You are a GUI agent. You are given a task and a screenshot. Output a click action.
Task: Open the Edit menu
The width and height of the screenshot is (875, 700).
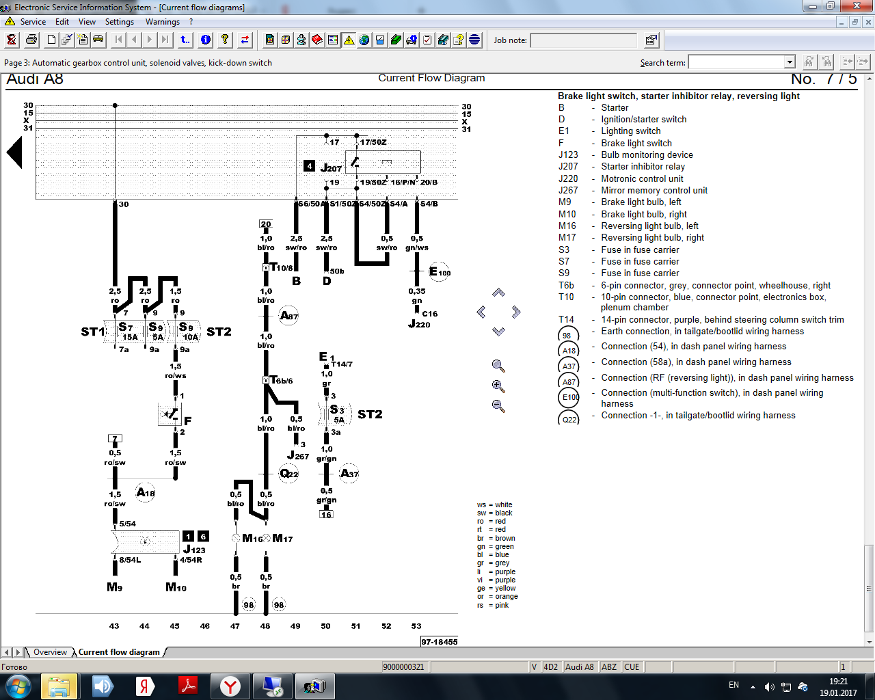[62, 22]
